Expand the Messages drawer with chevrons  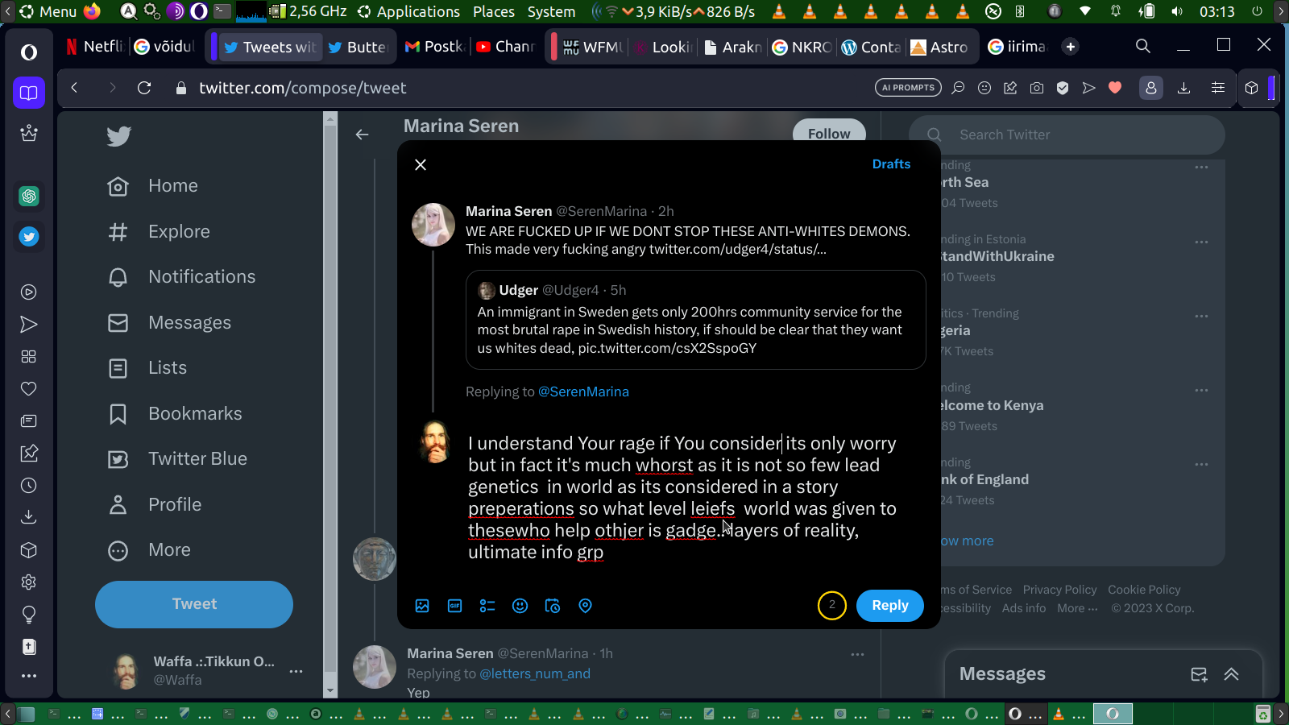pyautogui.click(x=1232, y=675)
